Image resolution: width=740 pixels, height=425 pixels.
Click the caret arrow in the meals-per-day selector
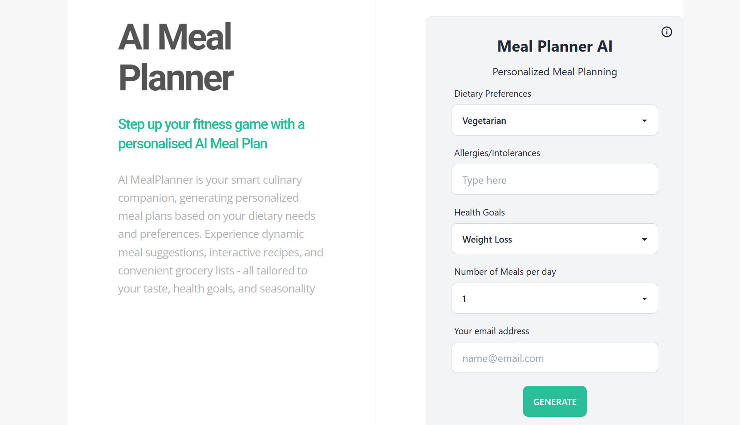644,299
